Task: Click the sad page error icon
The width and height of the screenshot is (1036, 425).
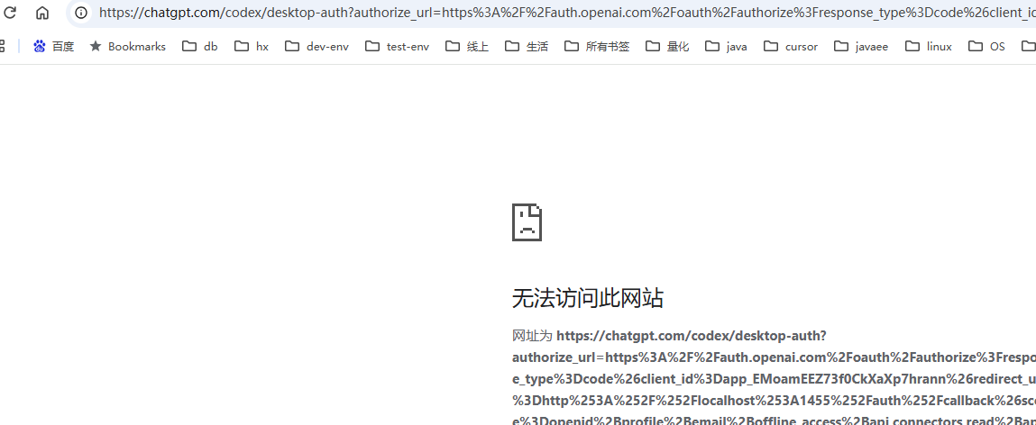Action: [527, 222]
